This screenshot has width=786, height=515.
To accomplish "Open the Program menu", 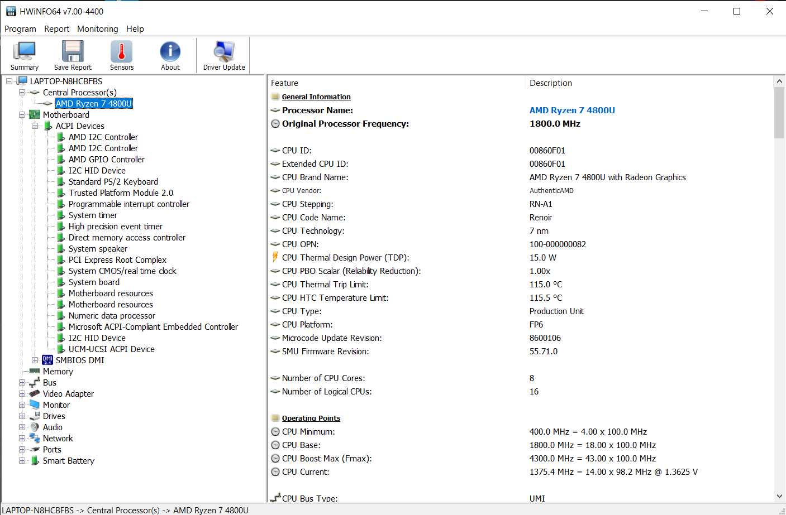I will (x=20, y=29).
